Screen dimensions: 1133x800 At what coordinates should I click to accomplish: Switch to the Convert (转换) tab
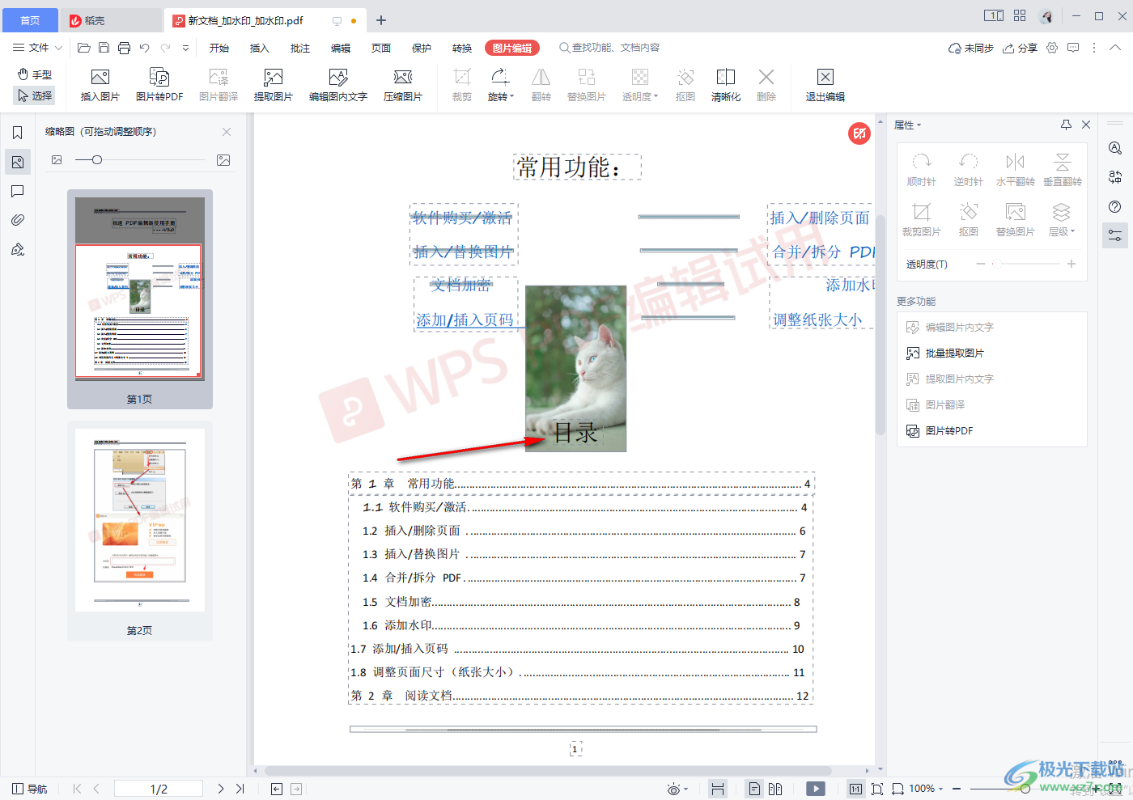coord(462,48)
